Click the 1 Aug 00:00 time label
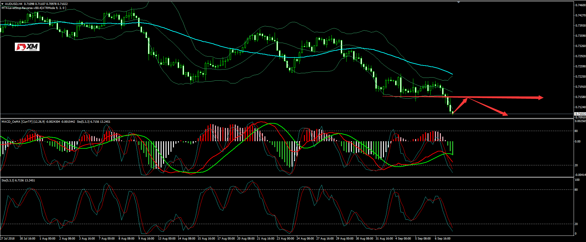The image size is (586, 242). coord(47,239)
